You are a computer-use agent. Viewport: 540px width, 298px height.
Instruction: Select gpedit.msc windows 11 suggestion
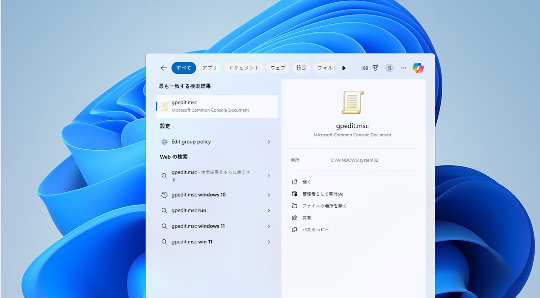click(217, 226)
